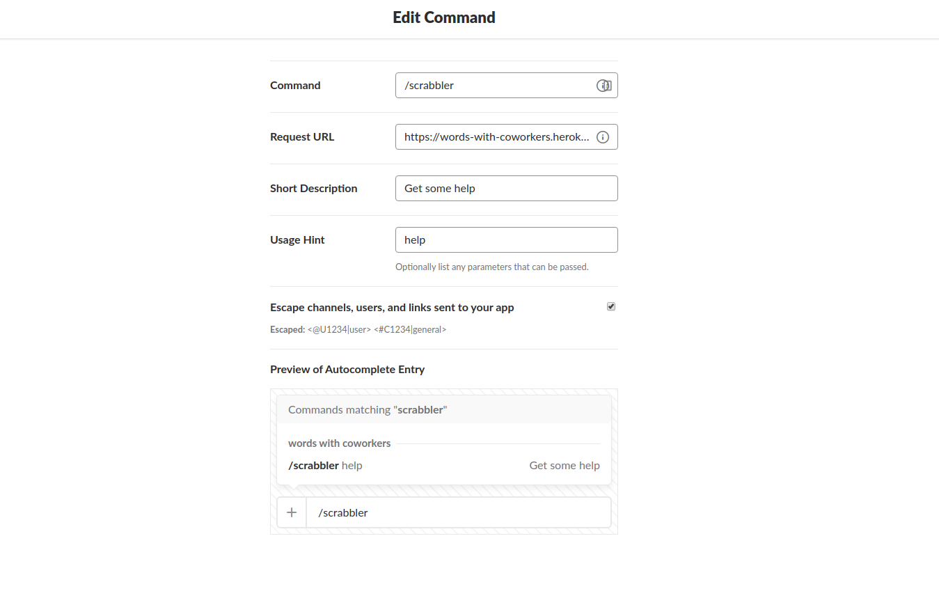
Task: Click the 'Short Description' label
Action: (x=314, y=189)
